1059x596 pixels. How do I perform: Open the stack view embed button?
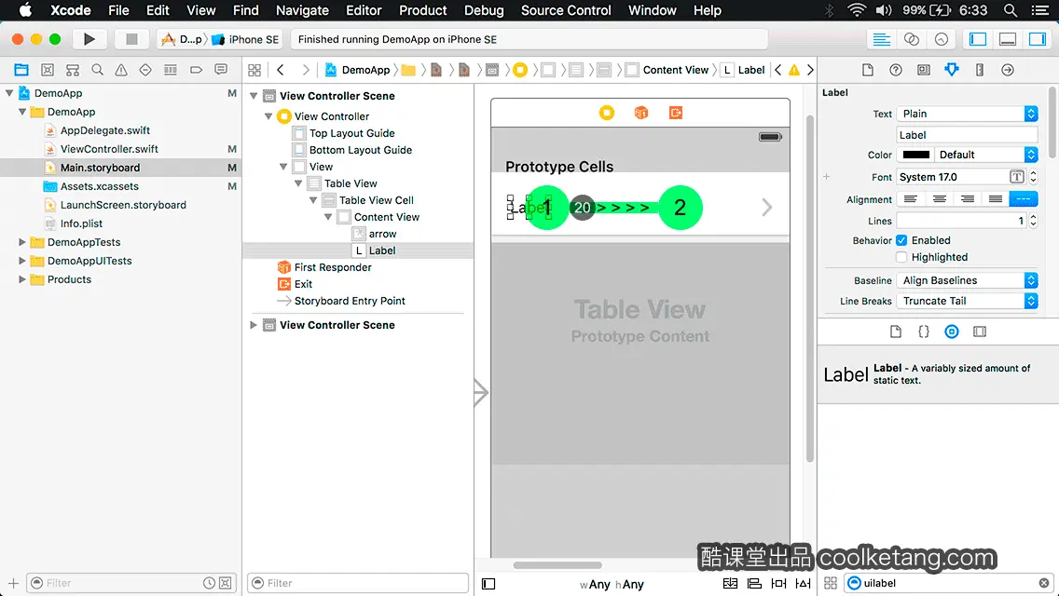(x=730, y=583)
